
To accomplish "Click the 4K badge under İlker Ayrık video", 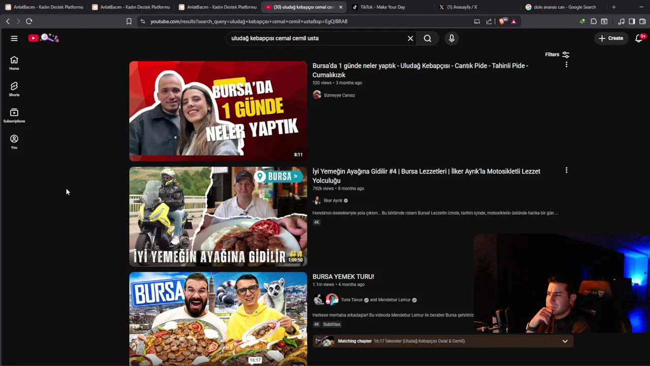I will point(316,222).
